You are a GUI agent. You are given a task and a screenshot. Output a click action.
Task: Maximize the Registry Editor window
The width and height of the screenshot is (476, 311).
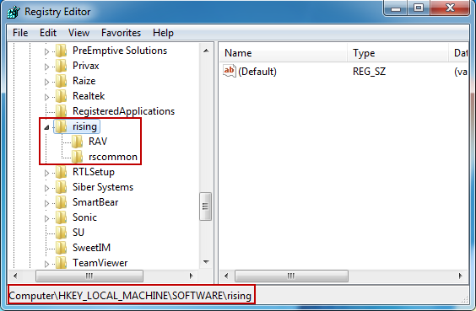click(419, 8)
